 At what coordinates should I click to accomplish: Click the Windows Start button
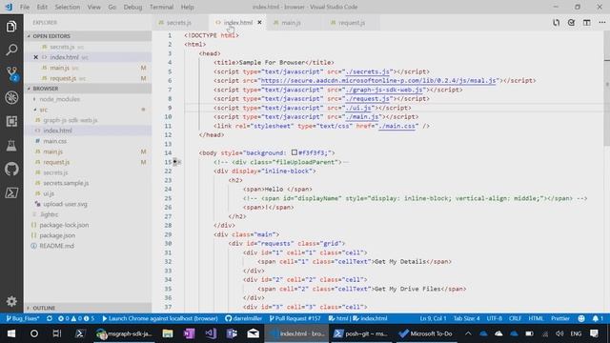tap(11, 333)
